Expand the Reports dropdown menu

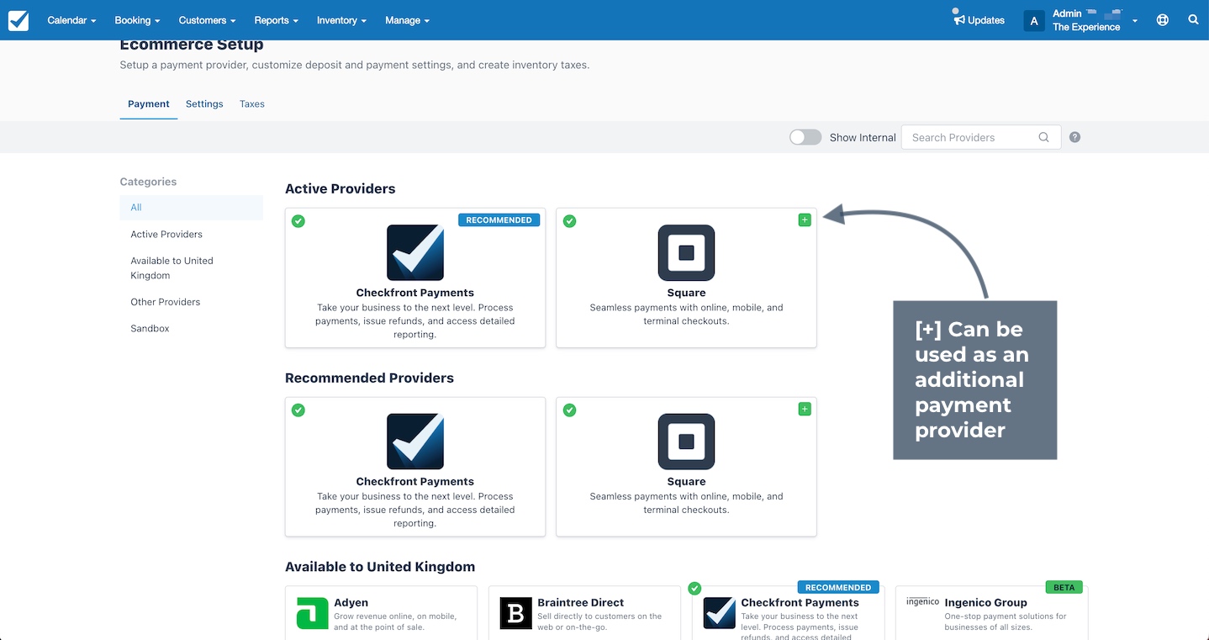point(277,20)
